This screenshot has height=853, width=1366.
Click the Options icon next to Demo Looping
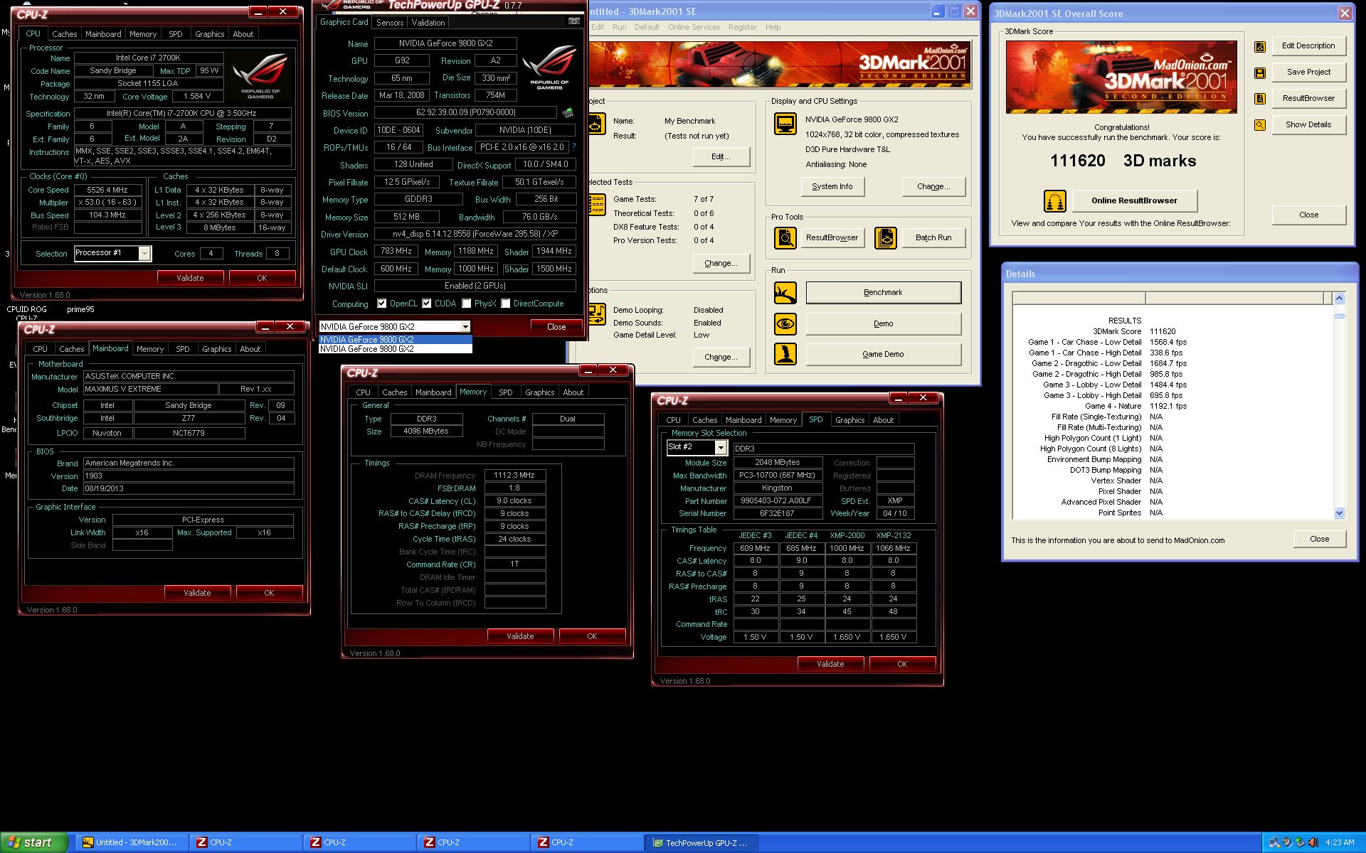coord(596,314)
